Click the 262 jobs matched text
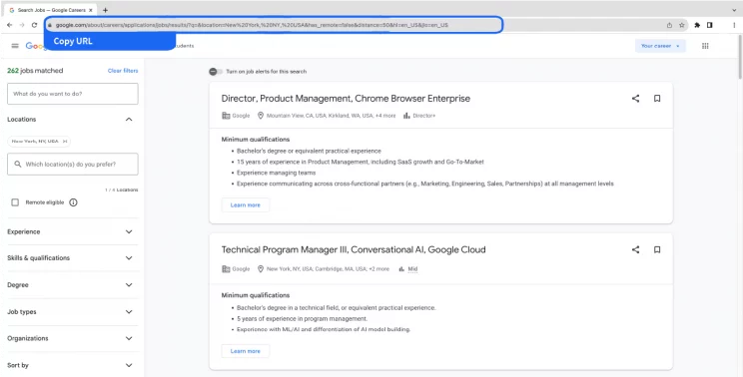This screenshot has height=377, width=743. 35,71
